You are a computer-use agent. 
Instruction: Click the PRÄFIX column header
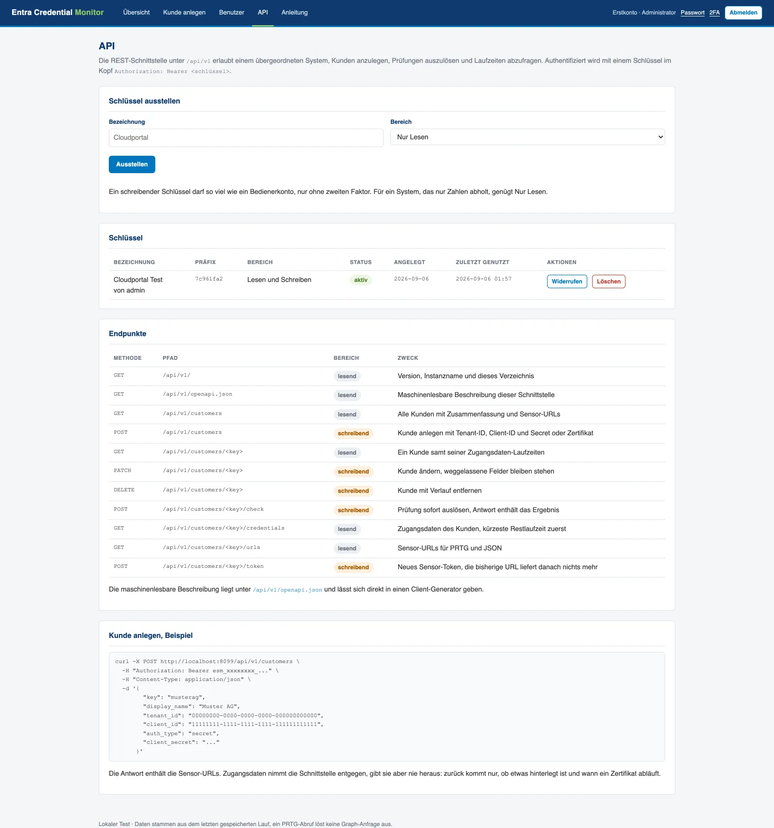point(206,262)
